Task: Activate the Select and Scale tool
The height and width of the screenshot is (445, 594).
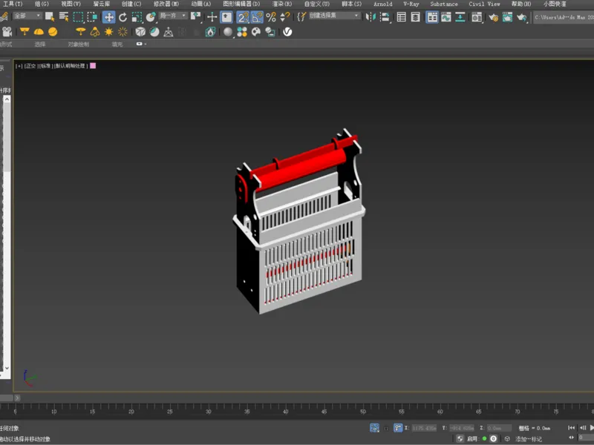Action: point(137,17)
